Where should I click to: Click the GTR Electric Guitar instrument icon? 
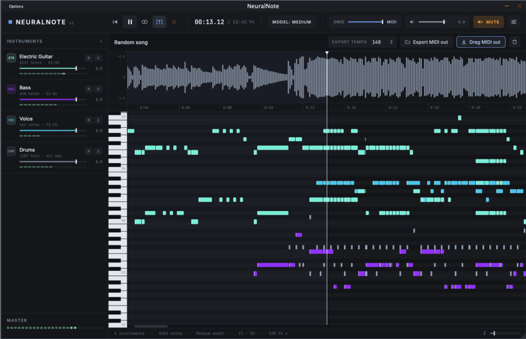click(x=11, y=57)
